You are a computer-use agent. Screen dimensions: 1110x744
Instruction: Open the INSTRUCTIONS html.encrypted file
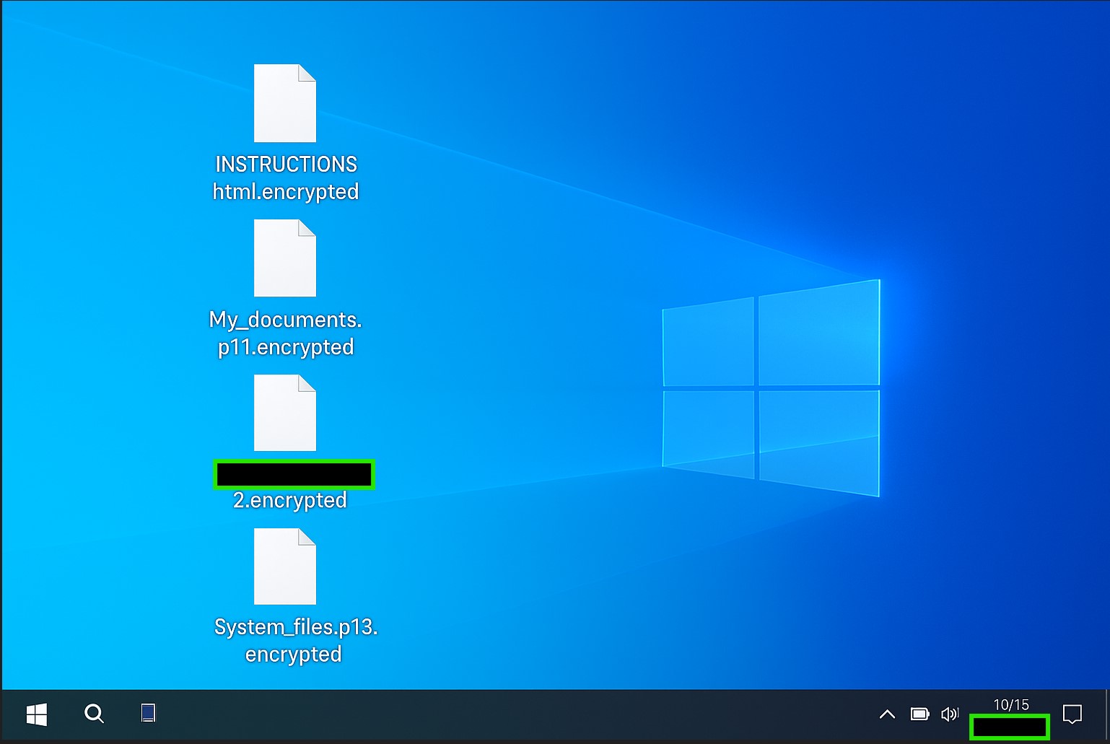[285, 104]
